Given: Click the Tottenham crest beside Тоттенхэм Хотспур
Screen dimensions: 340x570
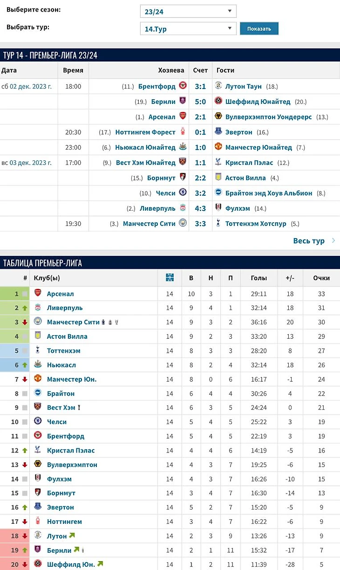Looking at the screenshot, I should click(x=218, y=224).
